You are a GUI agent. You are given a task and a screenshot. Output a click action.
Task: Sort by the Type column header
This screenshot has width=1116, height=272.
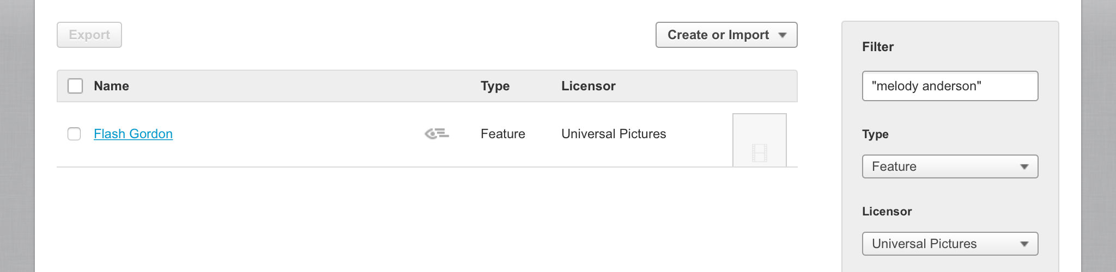495,86
